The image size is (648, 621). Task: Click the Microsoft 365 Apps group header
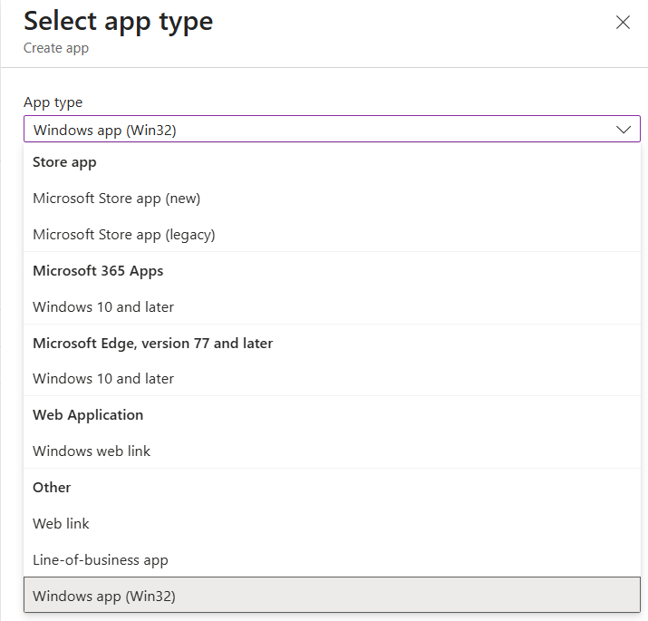[x=98, y=271]
